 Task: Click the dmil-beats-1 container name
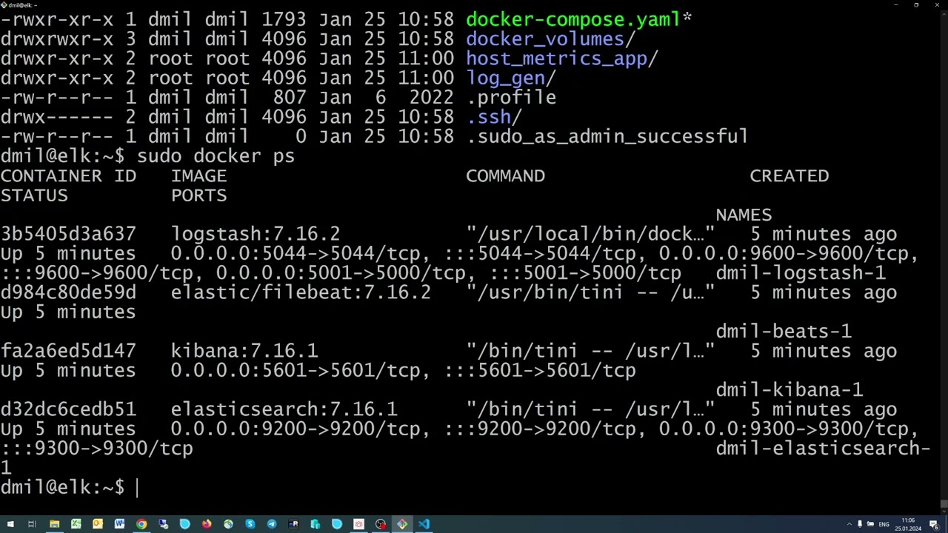point(784,332)
